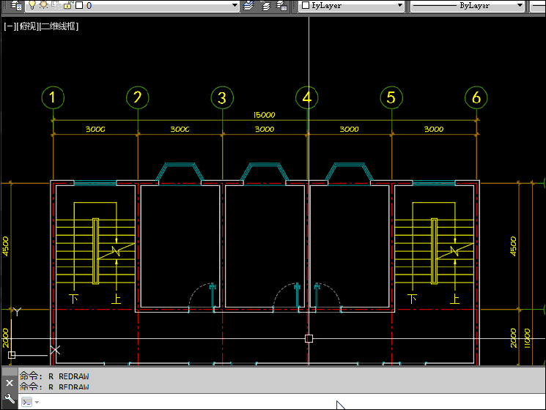This screenshot has width=546, height=410.
Task: Click the recent commands prompt icon
Action: [27, 402]
